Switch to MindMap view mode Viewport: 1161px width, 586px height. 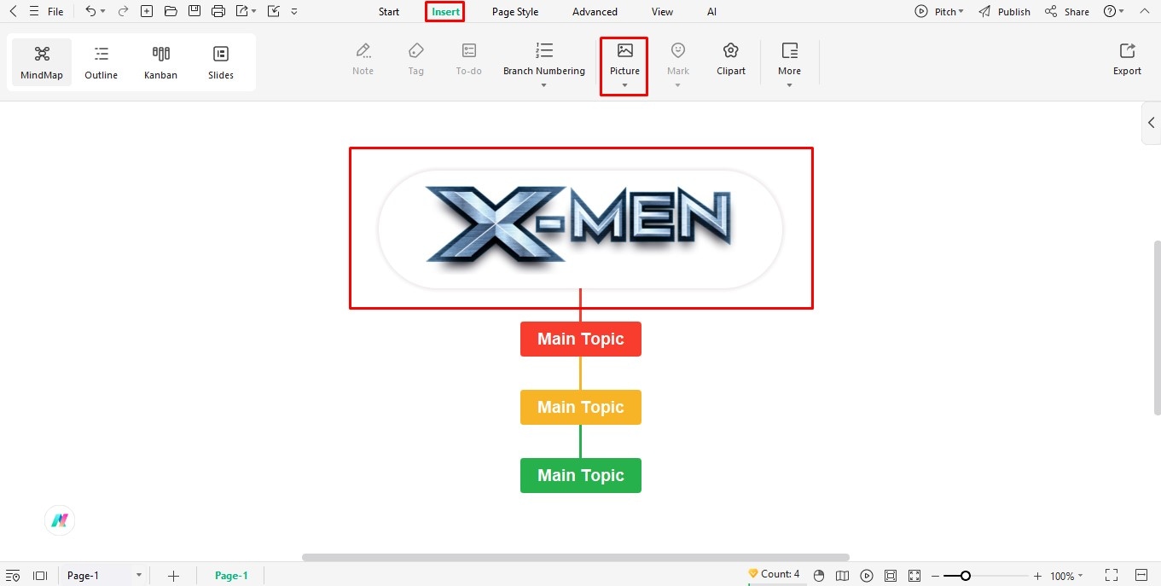tap(42, 62)
